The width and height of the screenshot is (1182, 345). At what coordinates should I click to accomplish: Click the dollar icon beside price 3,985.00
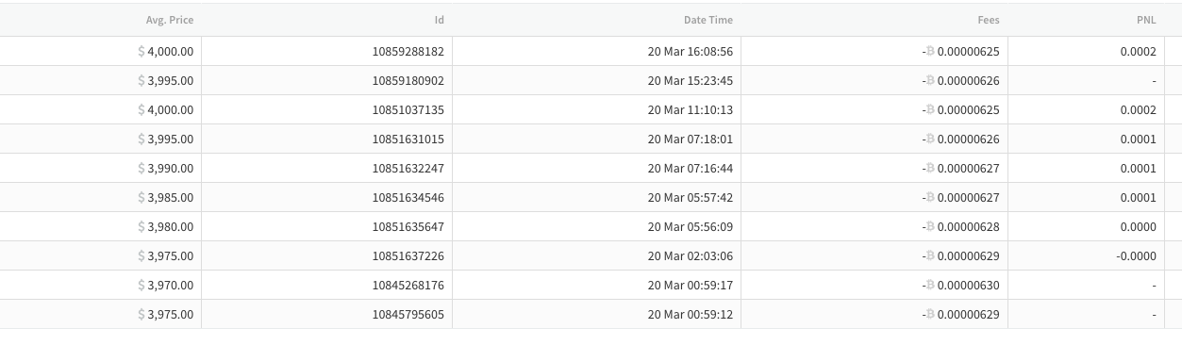click(x=142, y=198)
